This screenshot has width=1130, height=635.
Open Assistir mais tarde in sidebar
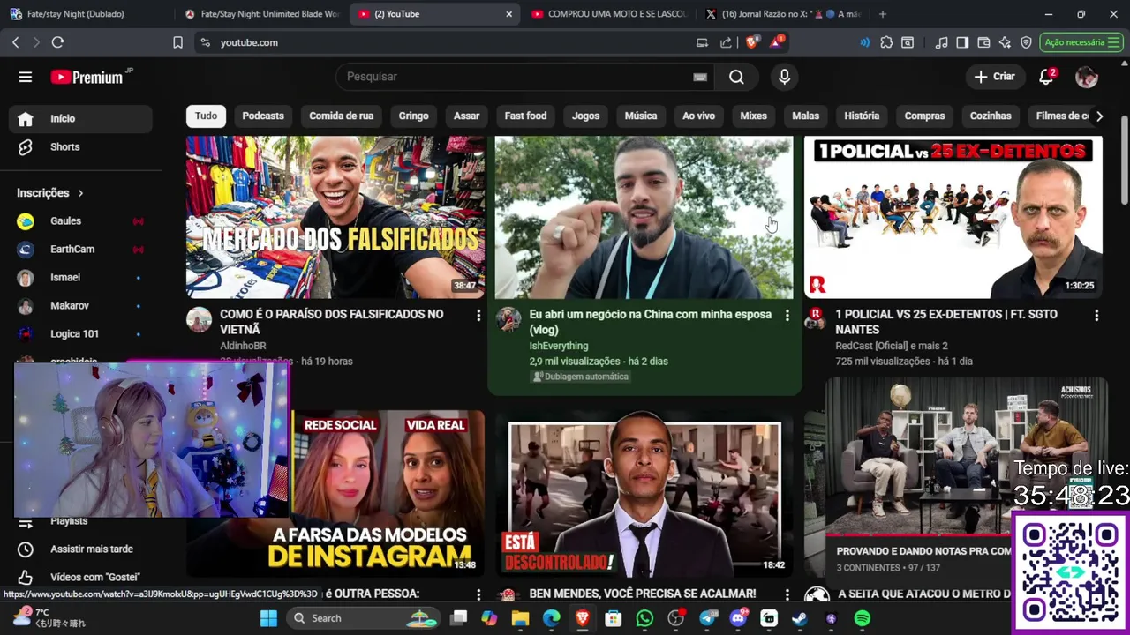[80, 549]
